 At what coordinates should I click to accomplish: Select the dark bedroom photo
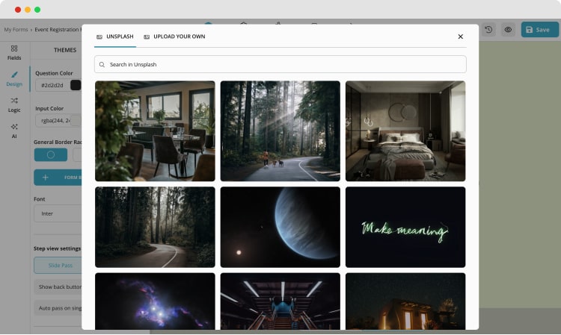click(x=405, y=131)
